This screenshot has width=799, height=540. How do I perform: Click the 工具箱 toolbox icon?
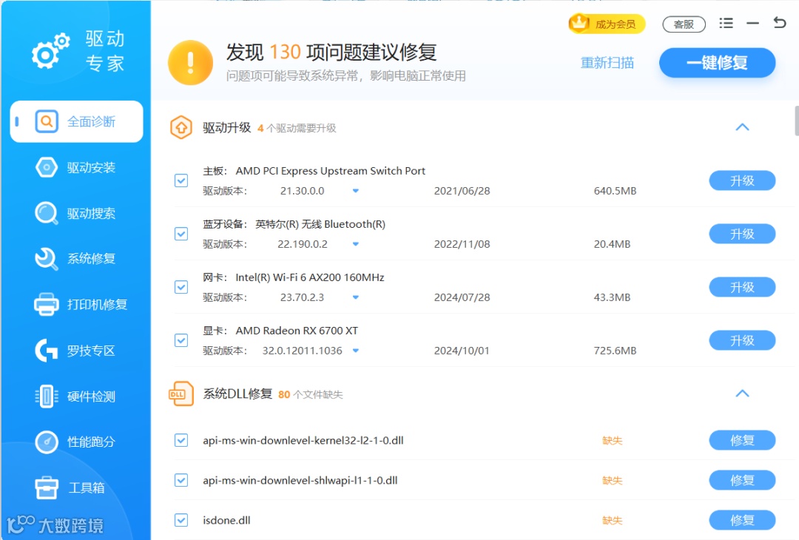[x=47, y=487]
